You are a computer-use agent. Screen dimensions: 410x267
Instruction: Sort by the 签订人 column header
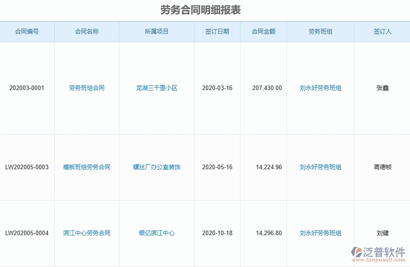382,31
